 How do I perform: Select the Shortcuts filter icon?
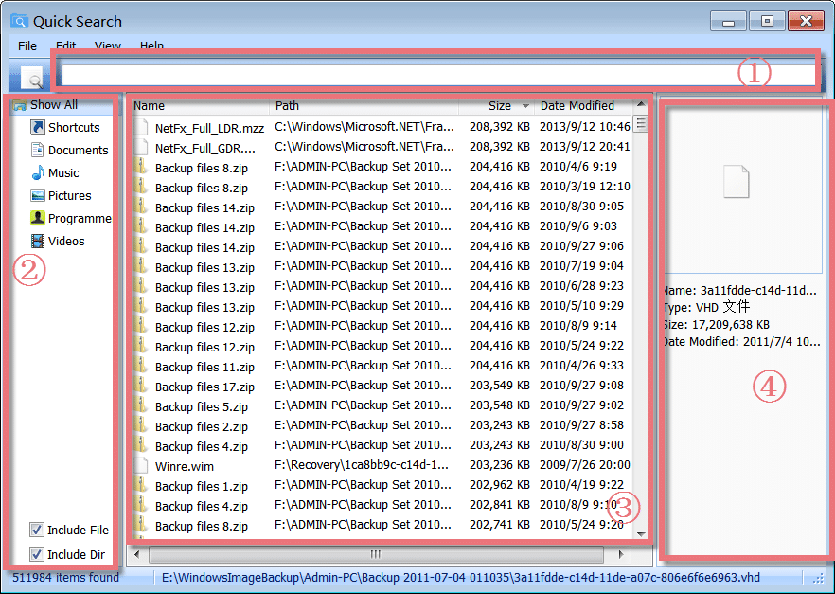click(x=37, y=127)
